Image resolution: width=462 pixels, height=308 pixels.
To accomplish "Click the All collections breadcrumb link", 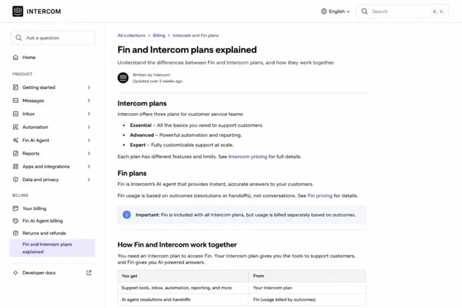I will coord(131,35).
